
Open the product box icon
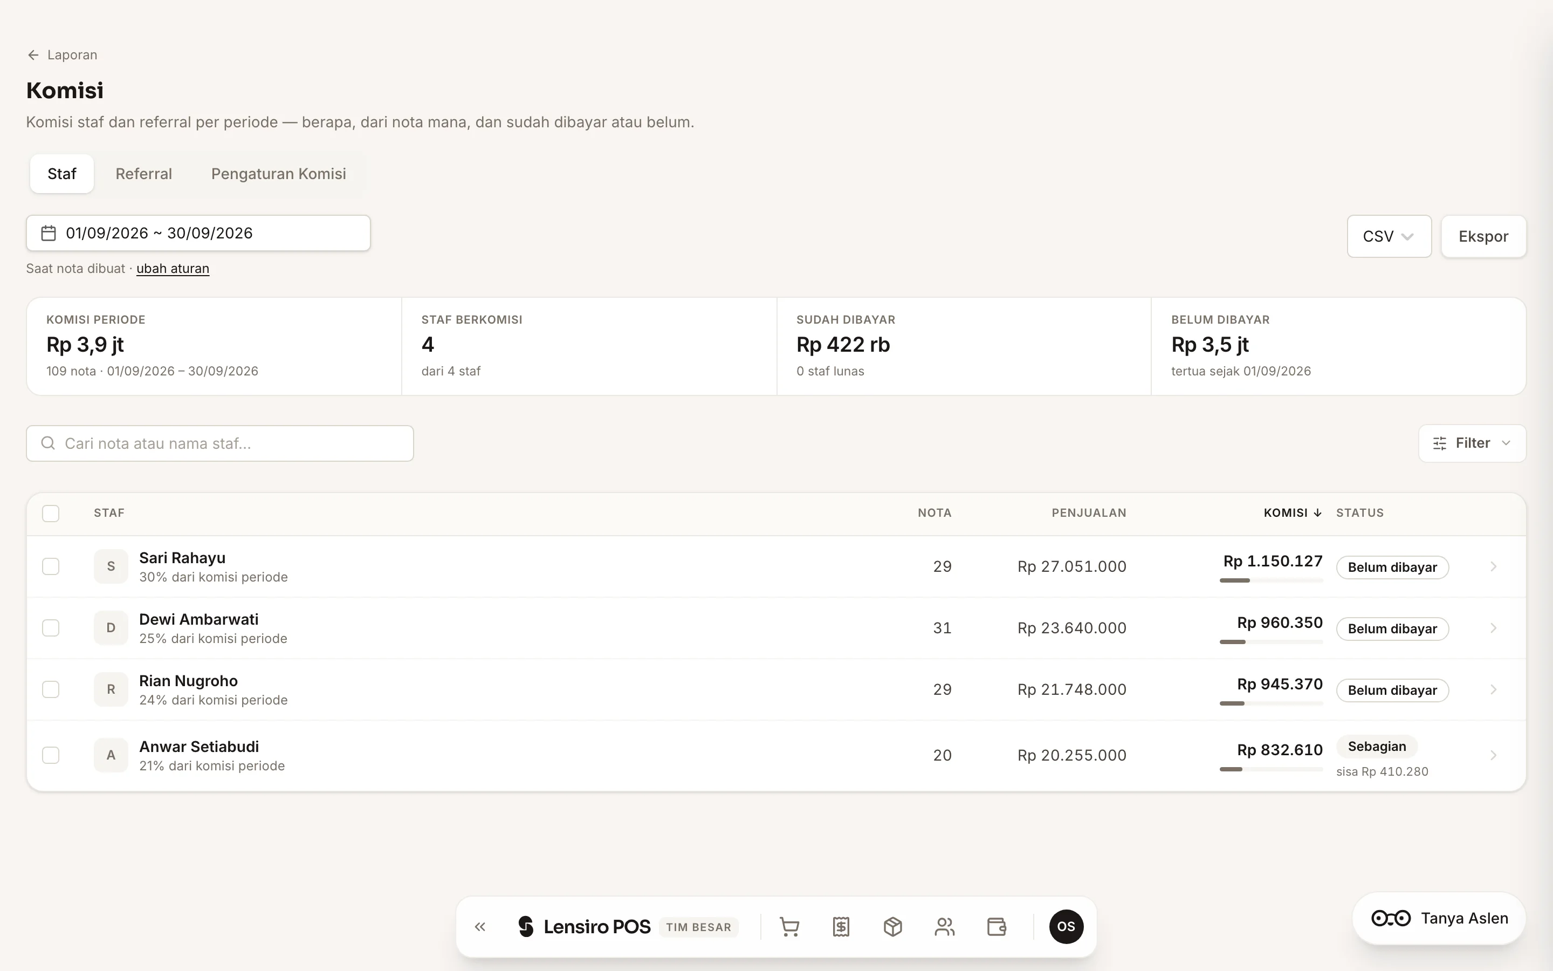pyautogui.click(x=892, y=927)
